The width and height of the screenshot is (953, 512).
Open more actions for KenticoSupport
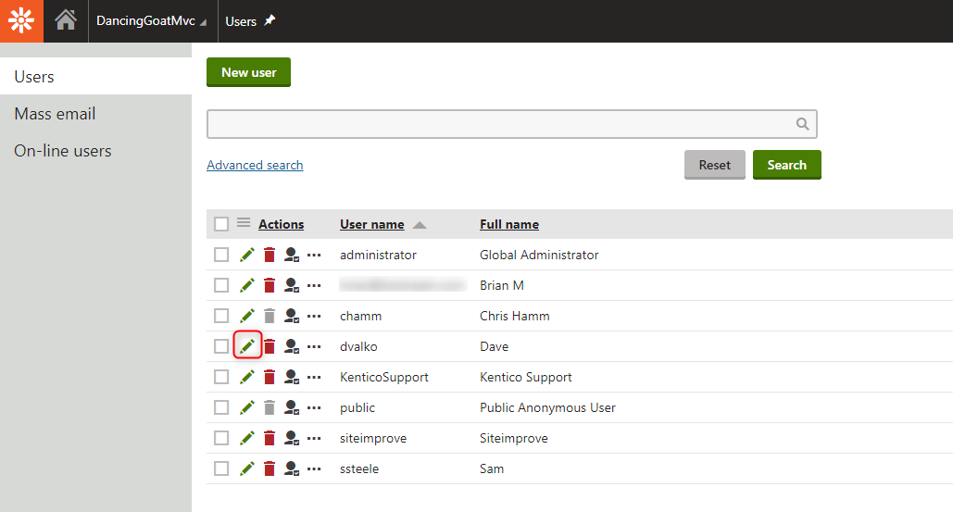click(314, 377)
